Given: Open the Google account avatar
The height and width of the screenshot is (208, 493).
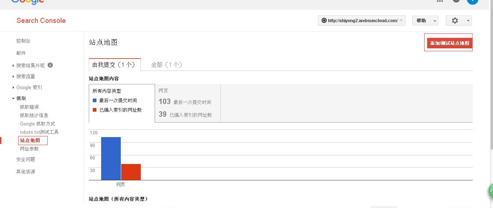Looking at the screenshot, I should 473,1.
